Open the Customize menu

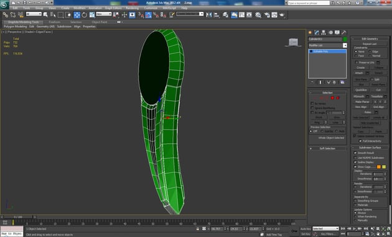coord(151,8)
